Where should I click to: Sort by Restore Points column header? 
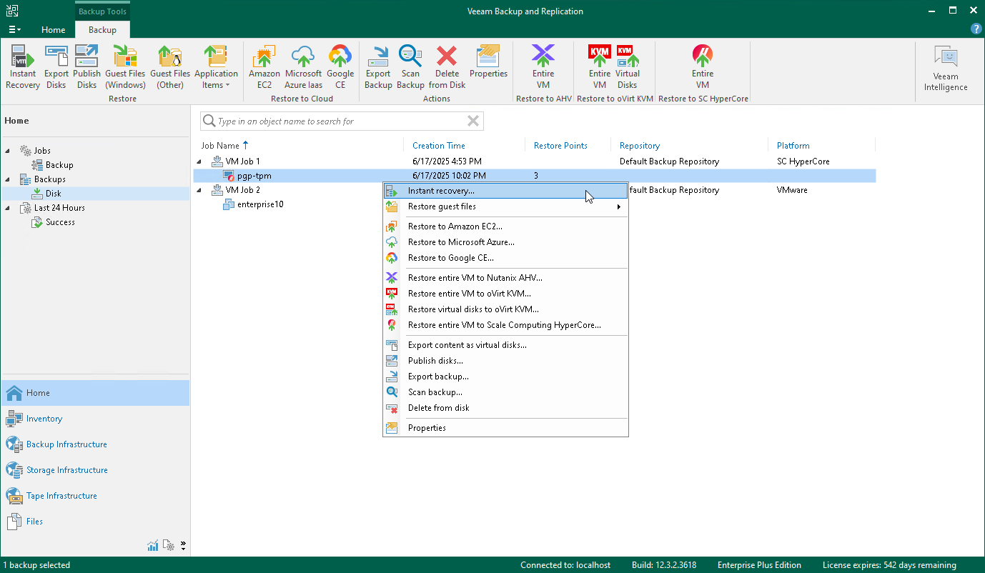[x=560, y=146]
